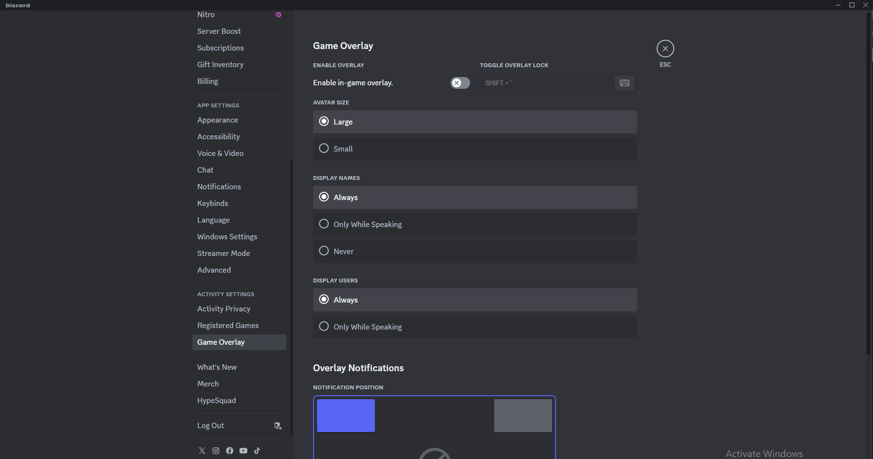Viewport: 873px width, 459px height.
Task: Toggle Enable in-game overlay switch
Action: 460,83
